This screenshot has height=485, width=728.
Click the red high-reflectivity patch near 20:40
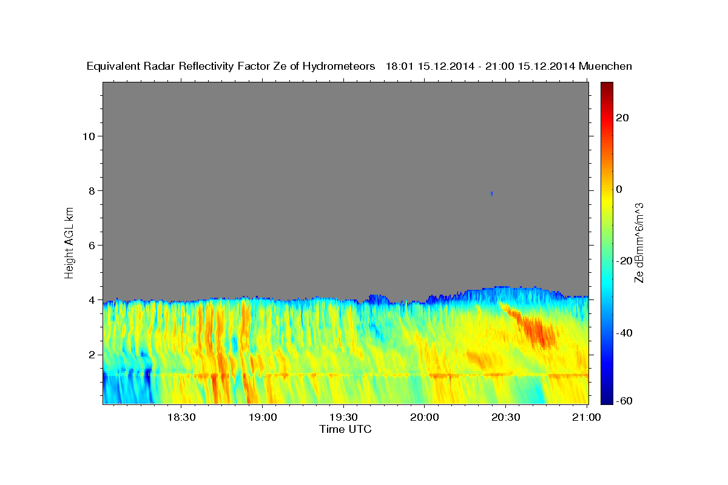coord(537,330)
